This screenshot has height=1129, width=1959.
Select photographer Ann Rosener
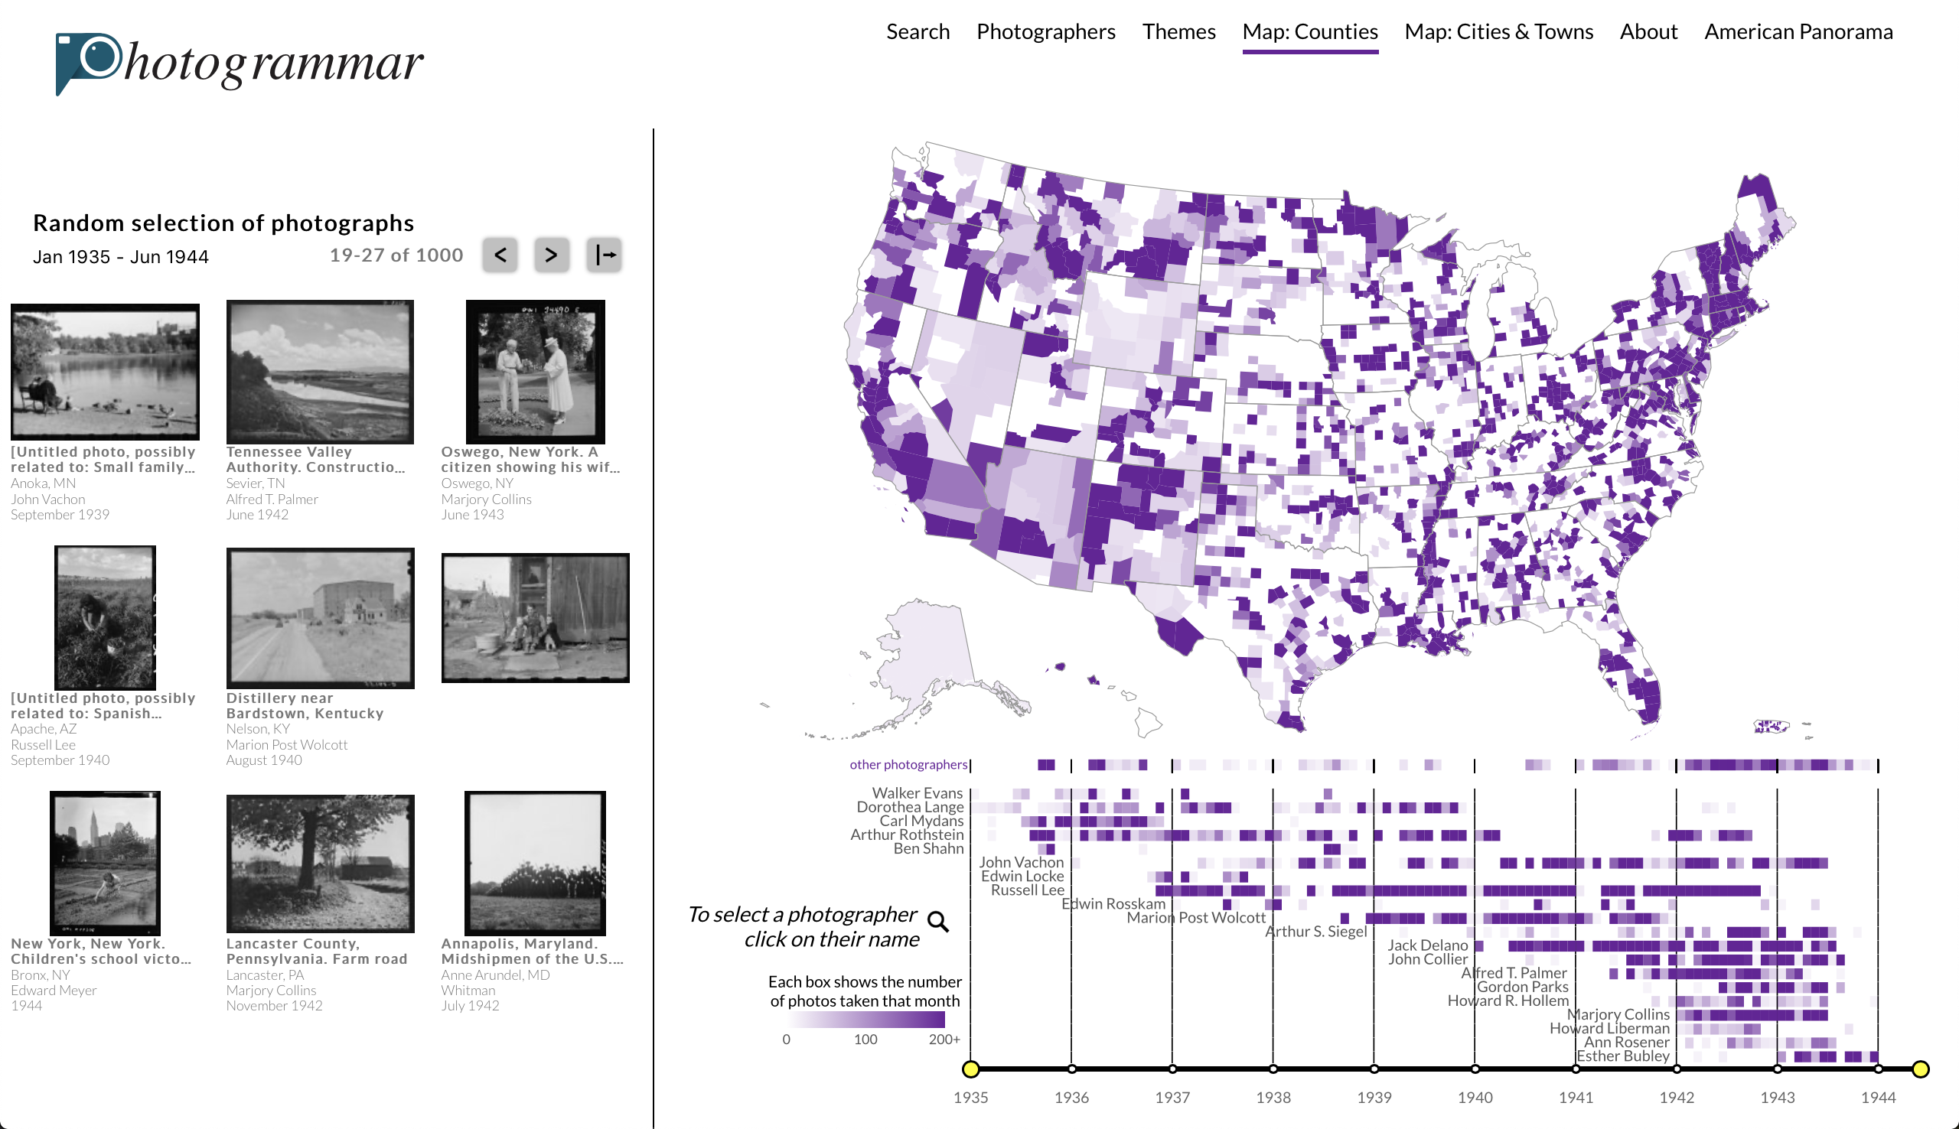pyautogui.click(x=1626, y=1043)
